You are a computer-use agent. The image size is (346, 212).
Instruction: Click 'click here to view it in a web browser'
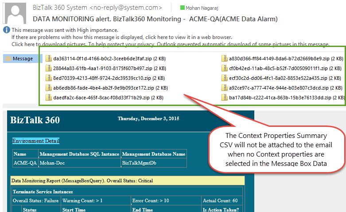click(x=189, y=37)
